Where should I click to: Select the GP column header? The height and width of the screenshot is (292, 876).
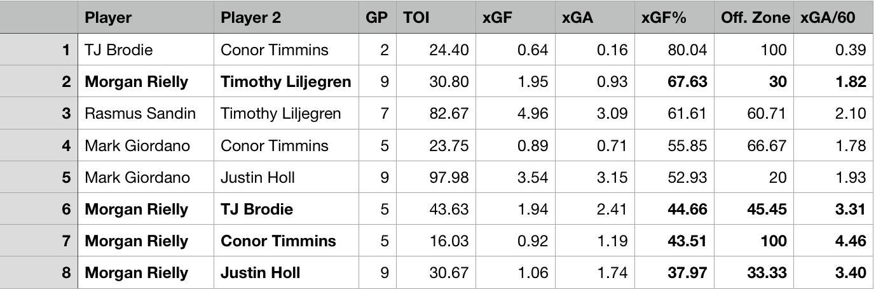(x=376, y=18)
